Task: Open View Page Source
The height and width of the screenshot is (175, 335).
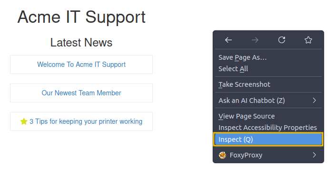Action: 268,116
